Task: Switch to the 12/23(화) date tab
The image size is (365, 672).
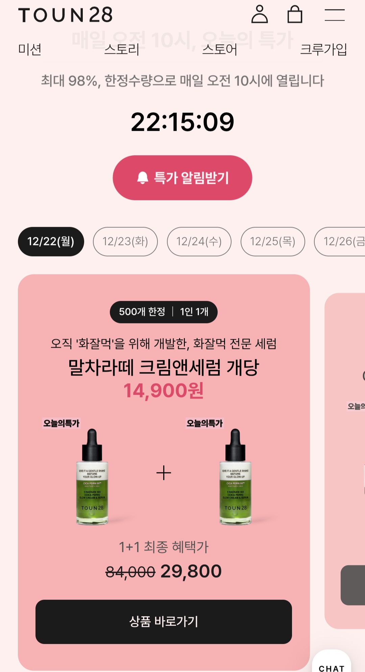Action: [x=125, y=241]
